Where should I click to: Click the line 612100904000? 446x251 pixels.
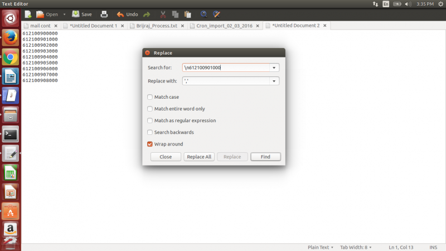(40, 57)
